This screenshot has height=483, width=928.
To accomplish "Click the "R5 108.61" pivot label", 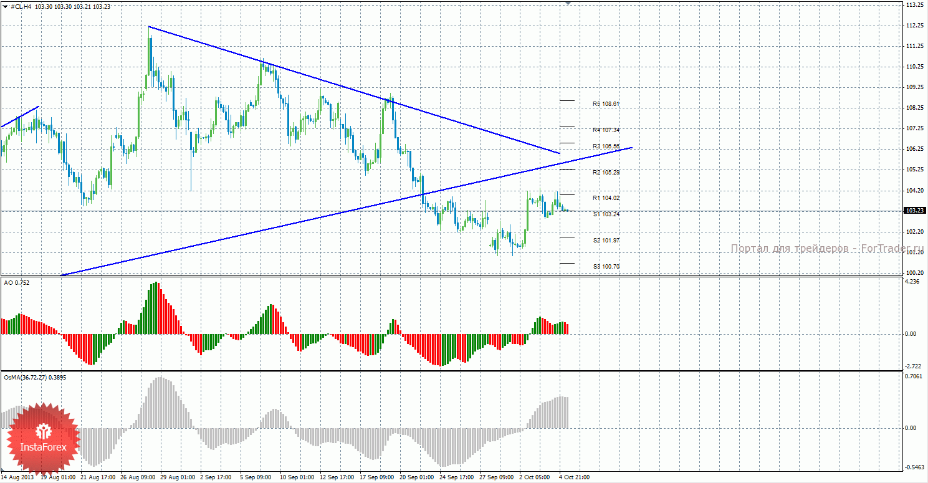I will [606, 103].
